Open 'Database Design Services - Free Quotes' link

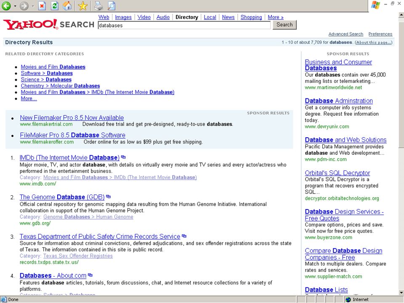coord(344,215)
